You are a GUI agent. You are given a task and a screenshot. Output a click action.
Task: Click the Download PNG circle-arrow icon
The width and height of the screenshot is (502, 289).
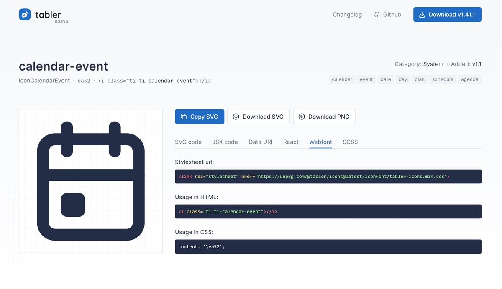[302, 117]
